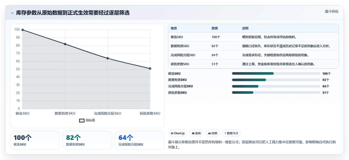Select the 候选SKU table row cell
This screenshot has width=349, height=160.
(177, 37)
